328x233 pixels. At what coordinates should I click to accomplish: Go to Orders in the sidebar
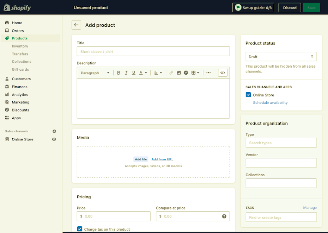pos(18,31)
